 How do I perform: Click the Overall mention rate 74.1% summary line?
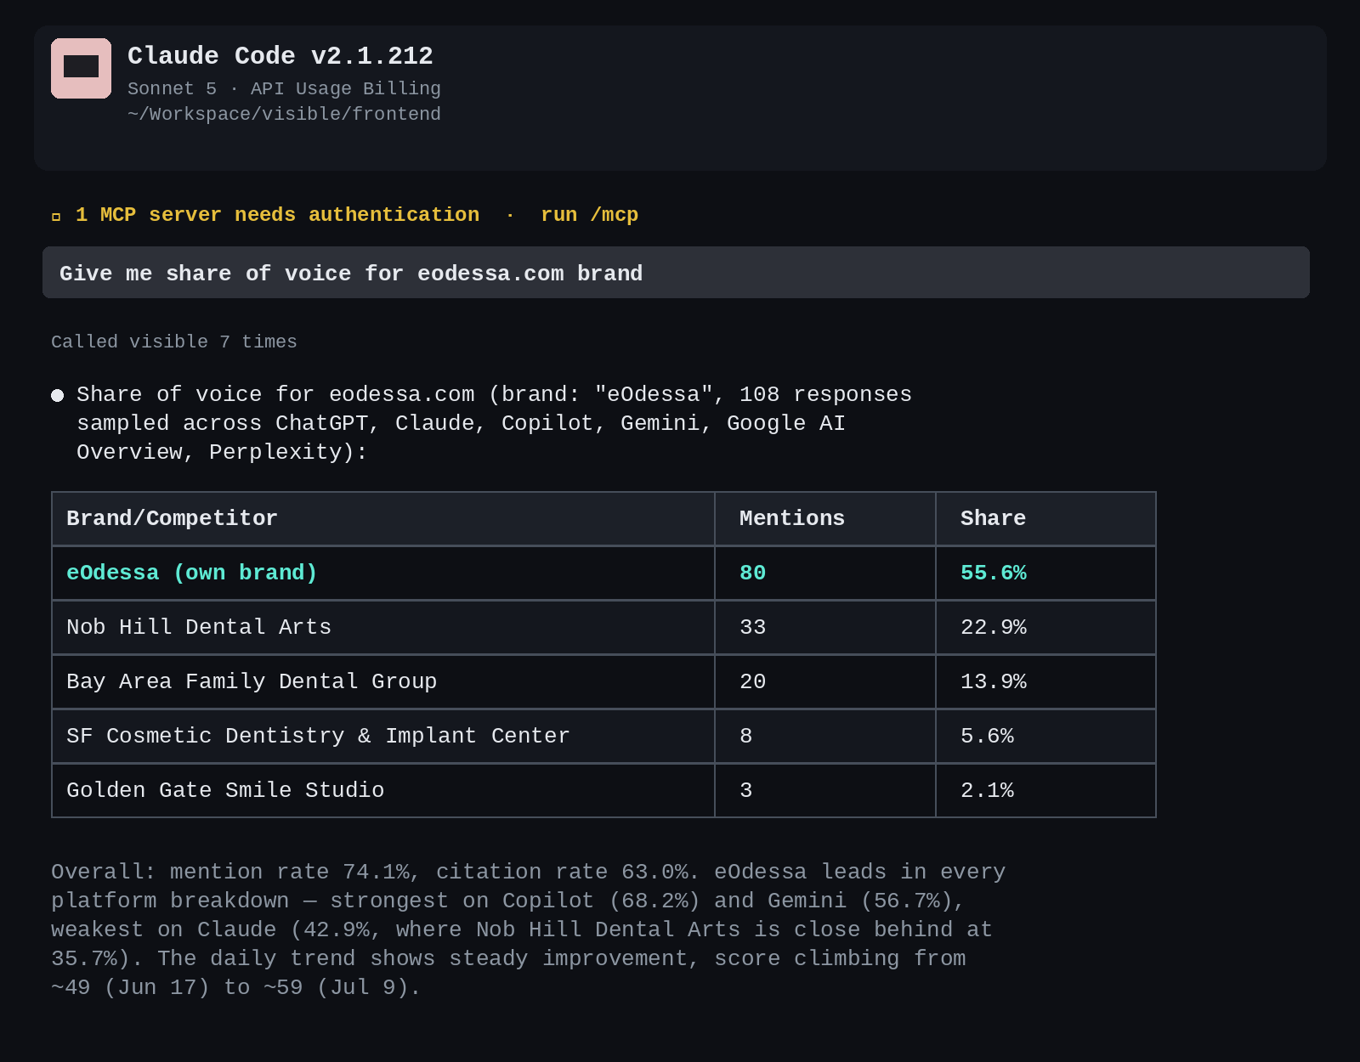pos(528,872)
